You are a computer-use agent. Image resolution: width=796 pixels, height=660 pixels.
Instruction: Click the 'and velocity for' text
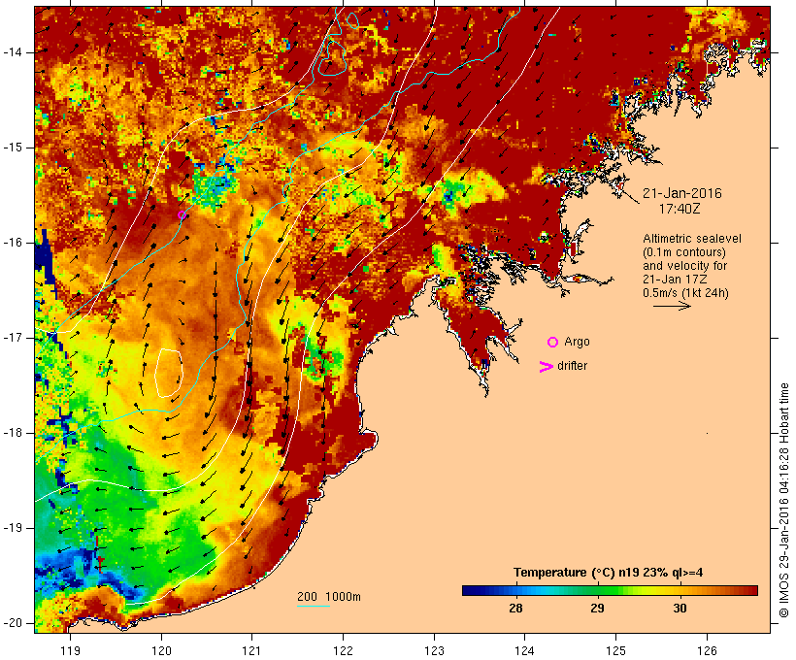(x=684, y=266)
